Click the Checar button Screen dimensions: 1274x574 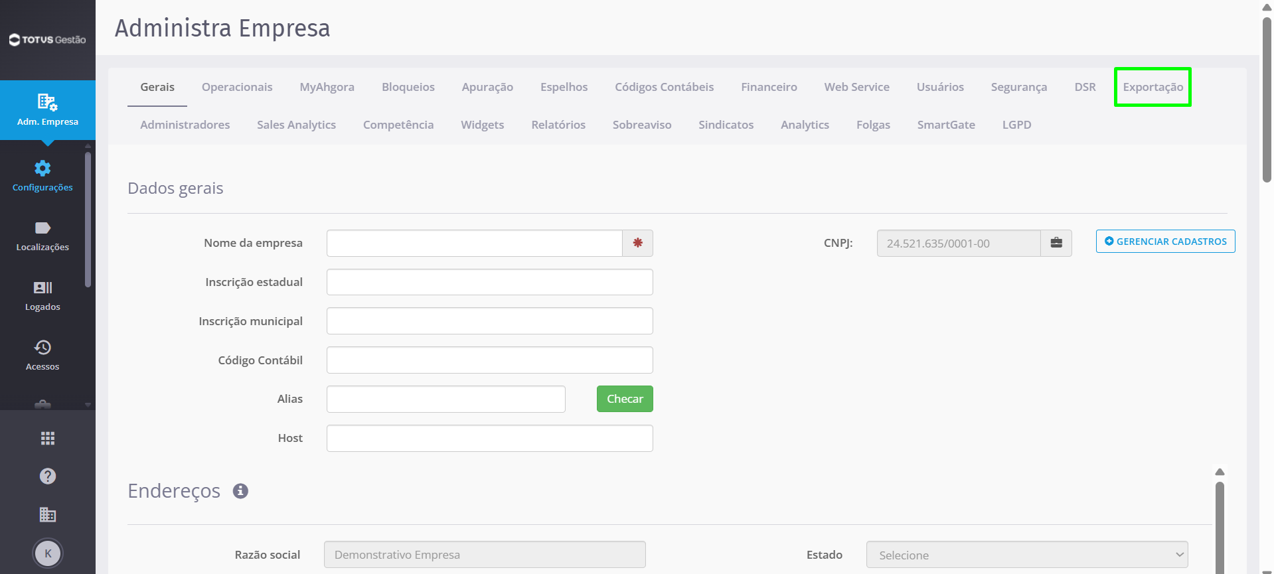point(625,399)
